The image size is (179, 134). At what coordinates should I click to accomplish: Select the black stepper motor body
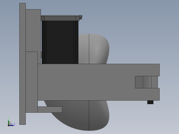tap(60, 42)
